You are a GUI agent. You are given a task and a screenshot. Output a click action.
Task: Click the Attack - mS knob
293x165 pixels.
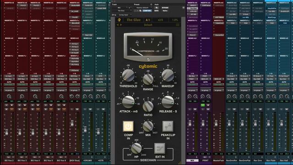pos(128,102)
